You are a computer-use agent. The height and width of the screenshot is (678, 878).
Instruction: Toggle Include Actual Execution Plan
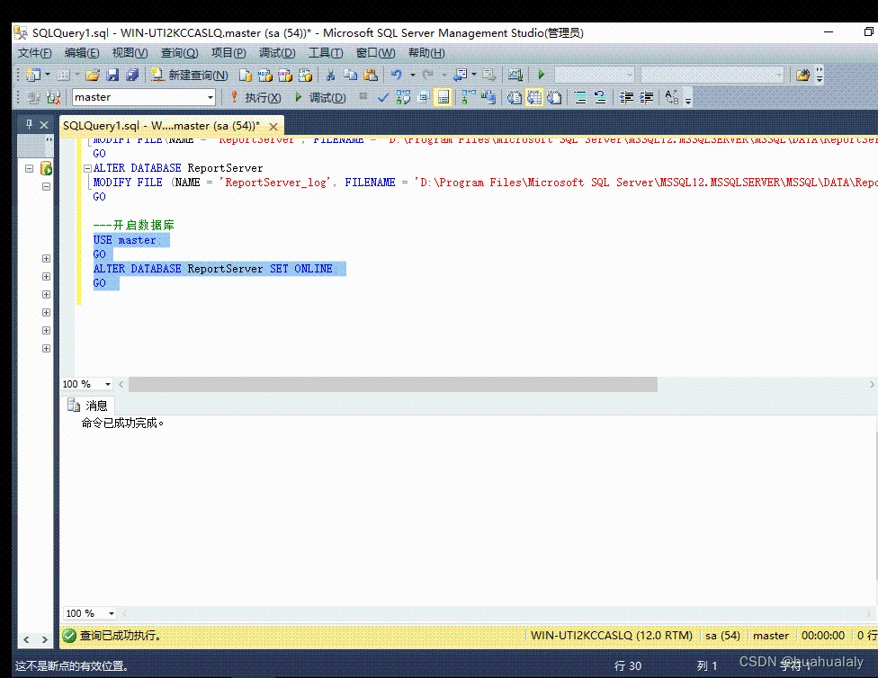tap(469, 97)
